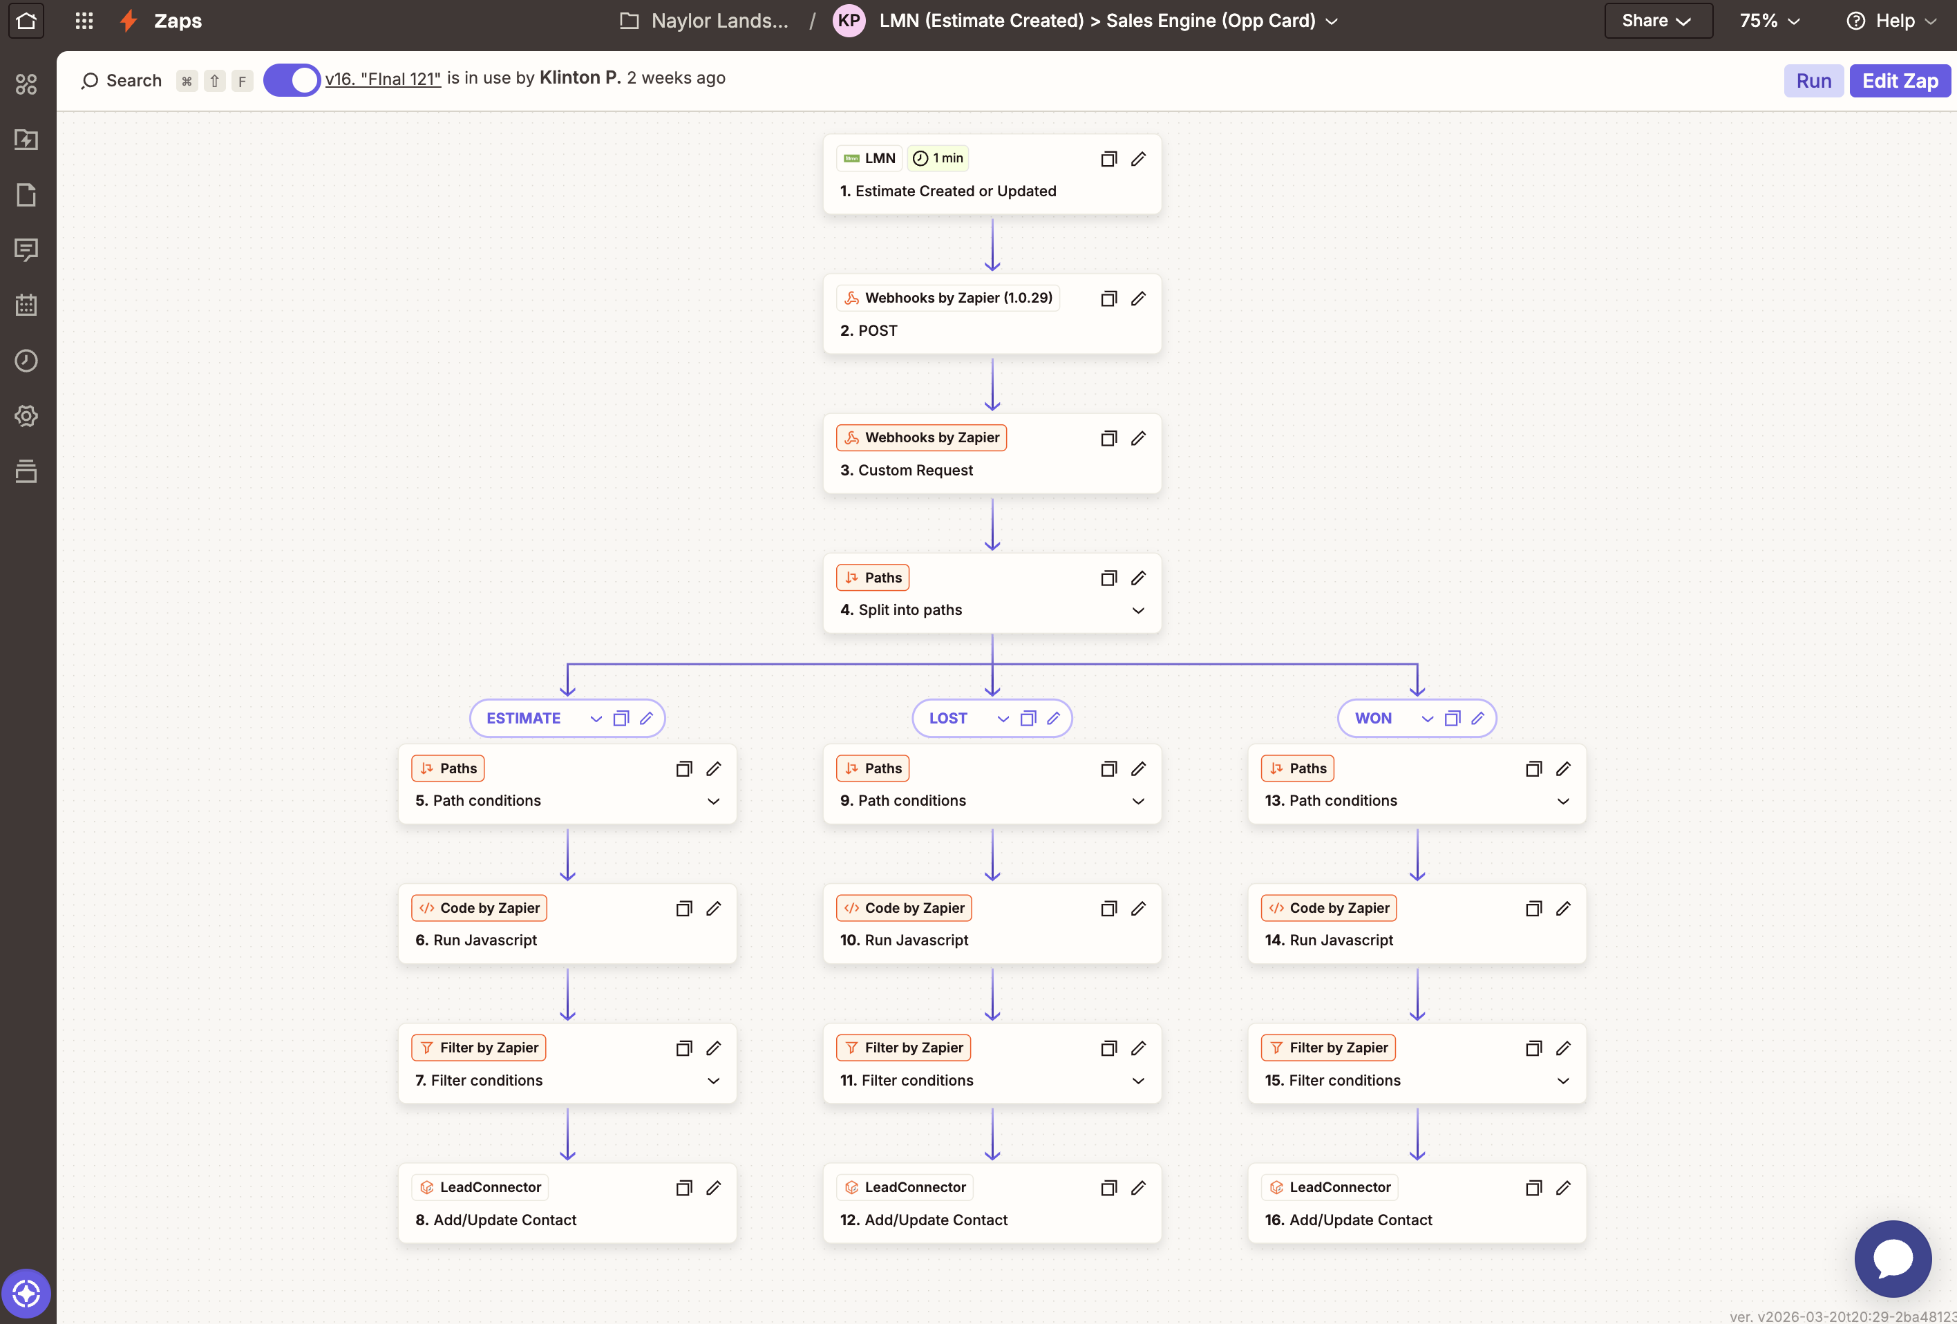Duplicate step 14 Run Javascript
This screenshot has width=1957, height=1324.
coord(1533,909)
